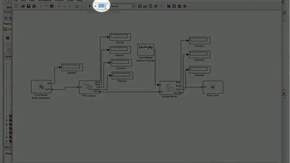The height and width of the screenshot is (163, 290).
Task: Select the Display5 block
Action: (199, 54)
